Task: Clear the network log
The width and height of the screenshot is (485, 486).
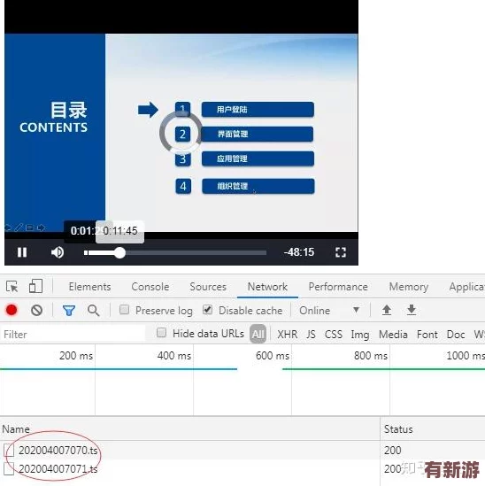Action: pyautogui.click(x=37, y=310)
